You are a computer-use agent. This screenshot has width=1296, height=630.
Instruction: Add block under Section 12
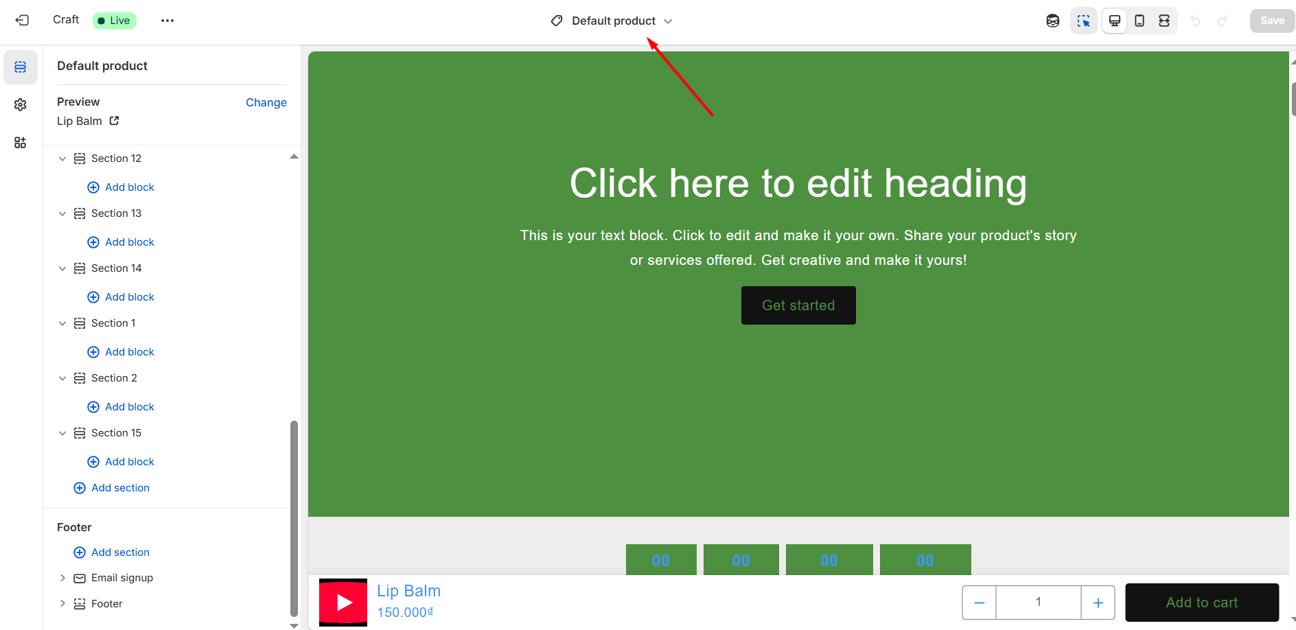121,187
